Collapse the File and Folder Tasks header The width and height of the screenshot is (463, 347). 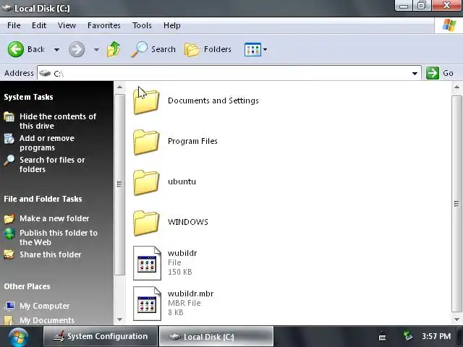coord(43,199)
